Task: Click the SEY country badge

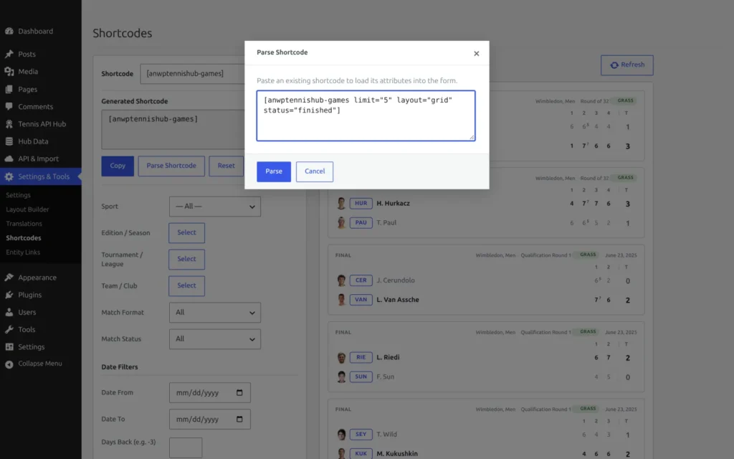Action: point(361,434)
